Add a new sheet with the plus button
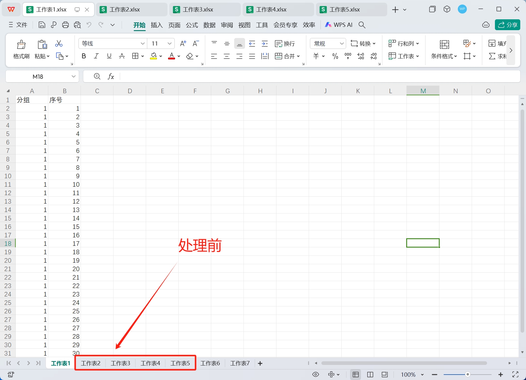Screen dimensions: 526x380 tap(260, 363)
